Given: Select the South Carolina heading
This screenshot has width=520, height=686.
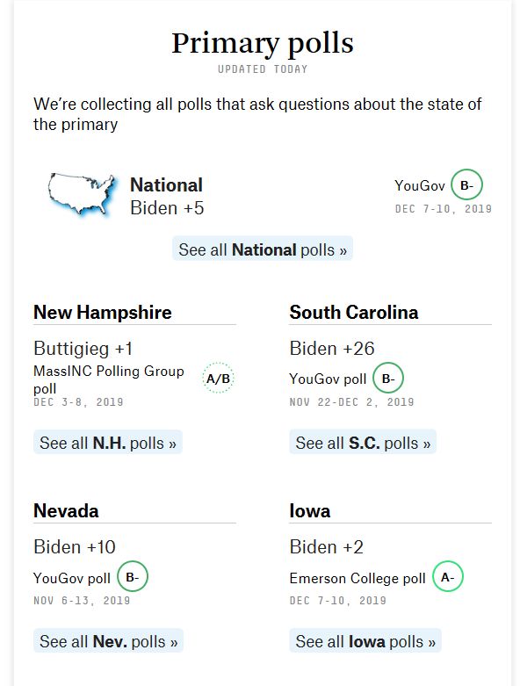Looking at the screenshot, I should click(354, 313).
